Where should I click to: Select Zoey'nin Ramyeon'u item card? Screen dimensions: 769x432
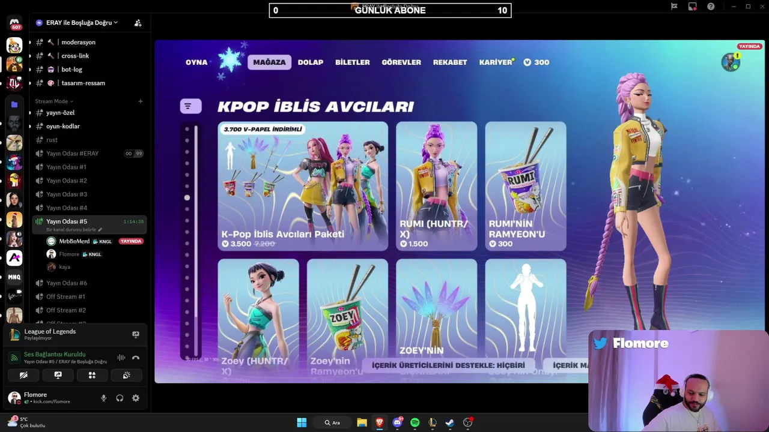347,319
